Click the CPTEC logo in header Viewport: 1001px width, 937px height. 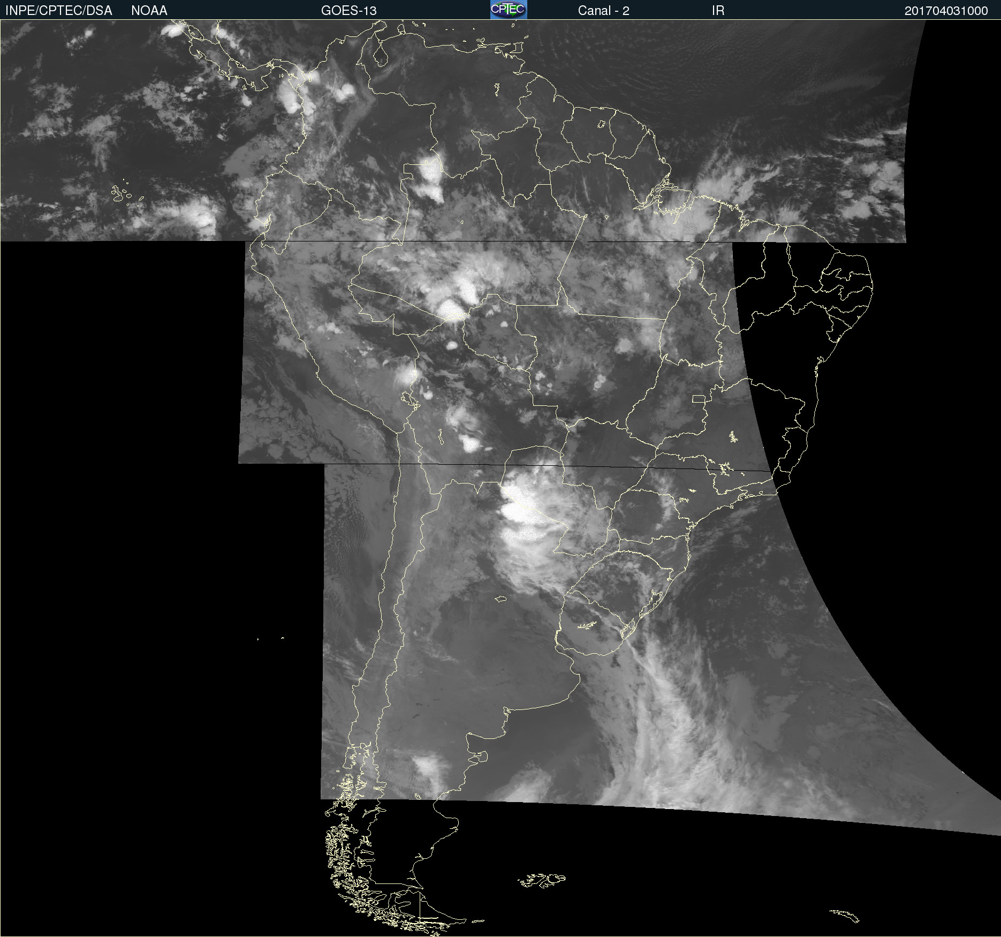509,10
